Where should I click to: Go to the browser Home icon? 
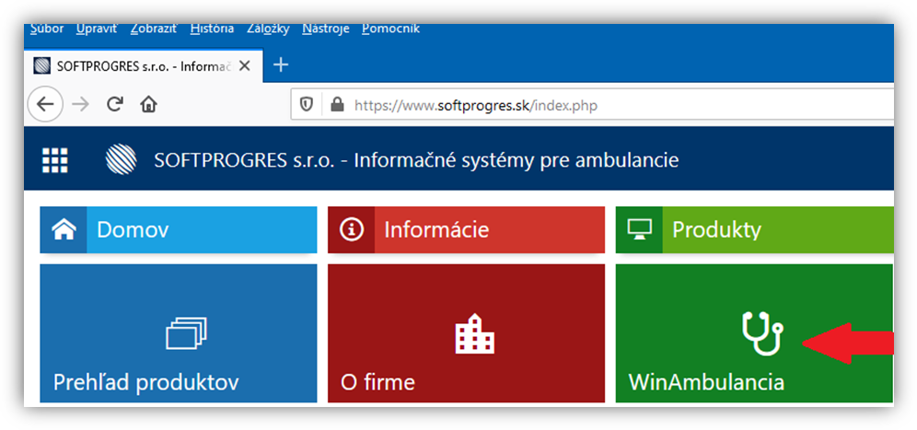click(x=148, y=105)
